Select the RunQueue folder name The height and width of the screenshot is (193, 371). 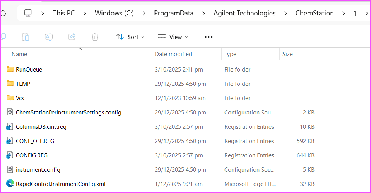[29, 70]
